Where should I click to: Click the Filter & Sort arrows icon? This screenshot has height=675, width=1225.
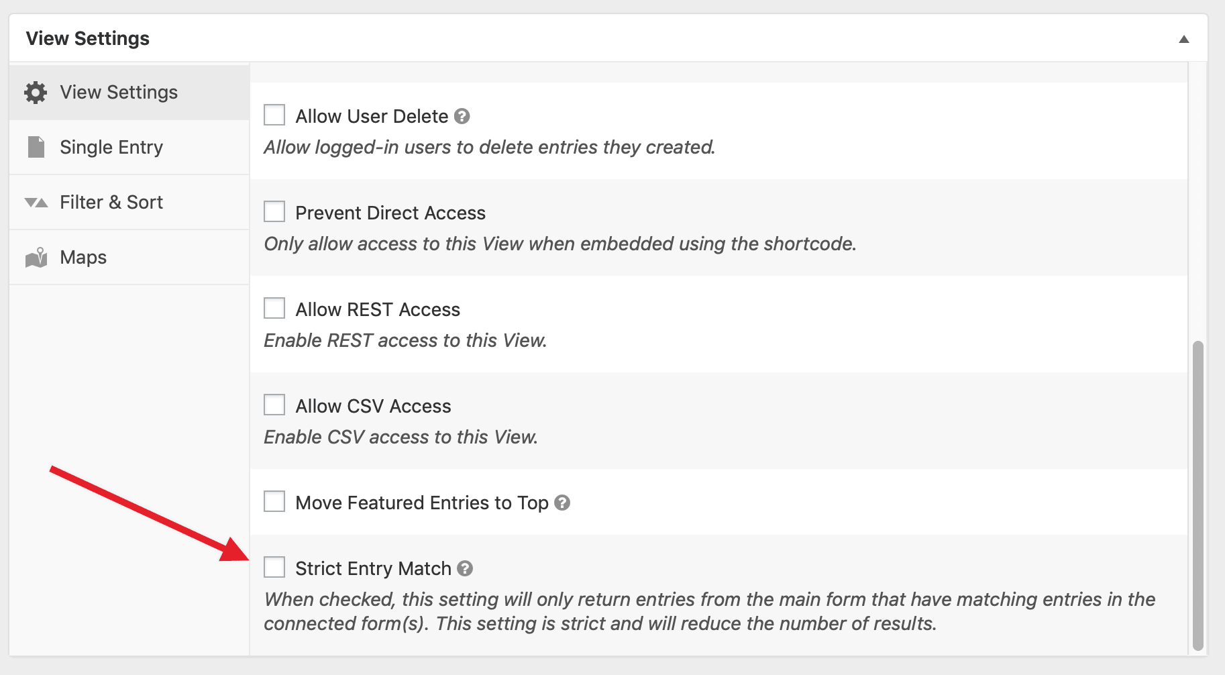tap(36, 203)
